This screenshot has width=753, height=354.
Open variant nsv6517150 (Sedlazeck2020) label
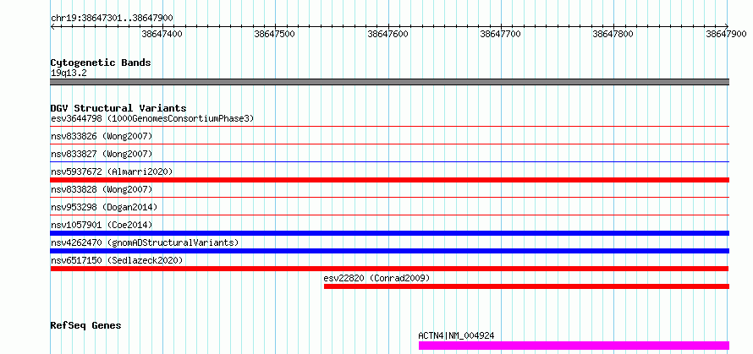(117, 260)
